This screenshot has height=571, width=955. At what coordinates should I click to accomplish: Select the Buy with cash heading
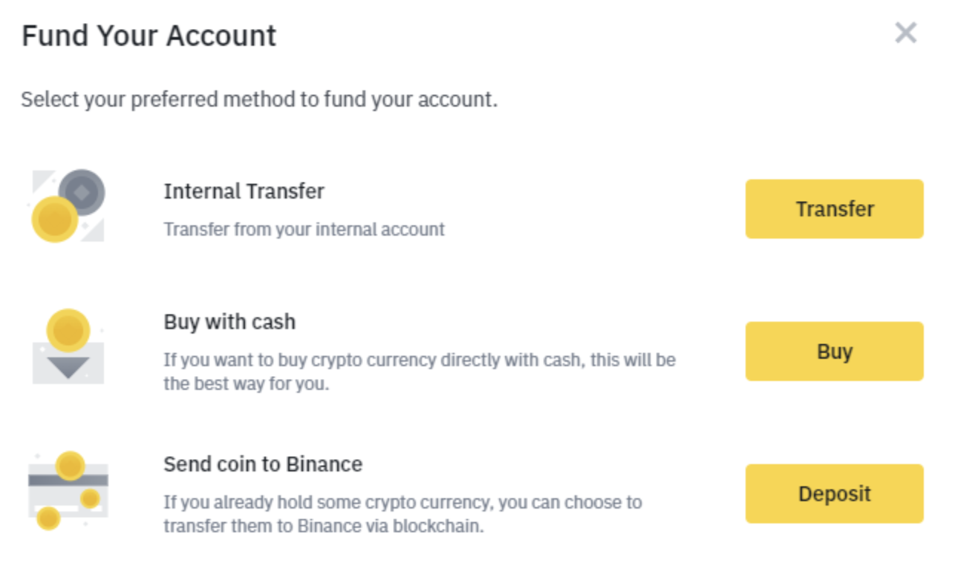[x=229, y=322]
